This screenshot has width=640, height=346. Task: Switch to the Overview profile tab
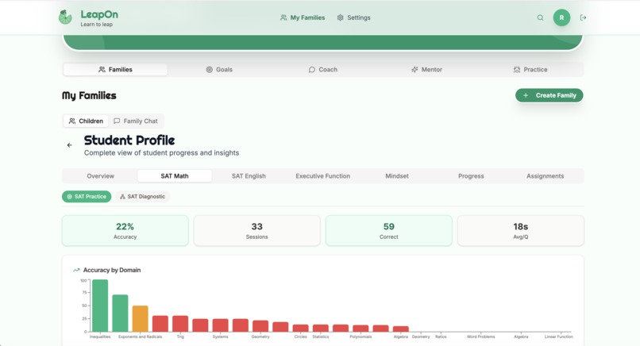(x=100, y=176)
